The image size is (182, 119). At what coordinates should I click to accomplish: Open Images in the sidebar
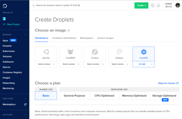tap(6, 78)
